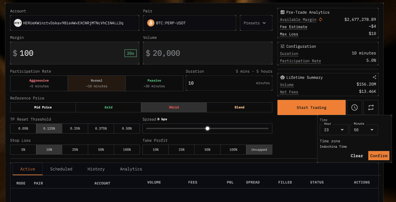Viewport: 396px width, 202px height.
Task: Click the Fee Estimate label
Action: click(294, 27)
